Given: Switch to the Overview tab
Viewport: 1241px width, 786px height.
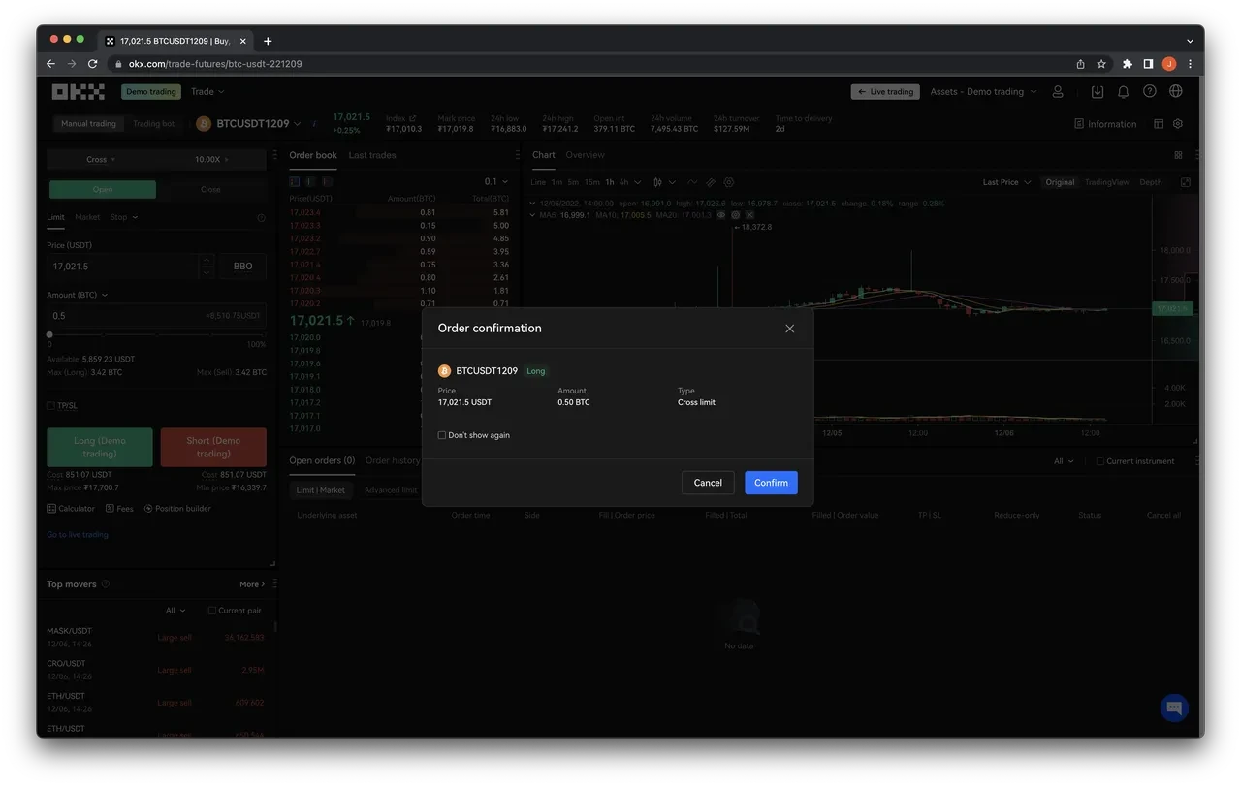Looking at the screenshot, I should 585,155.
